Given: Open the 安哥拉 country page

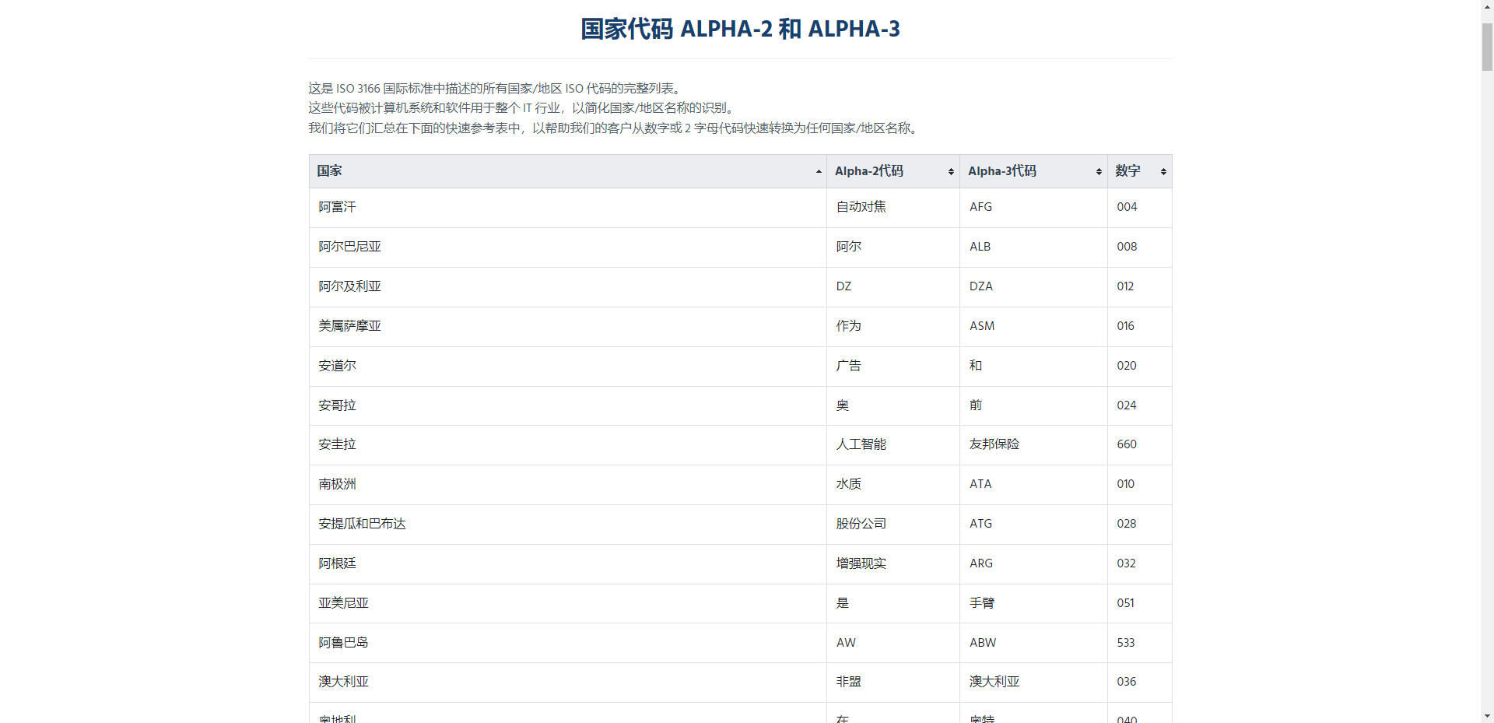Looking at the screenshot, I should coord(336,405).
